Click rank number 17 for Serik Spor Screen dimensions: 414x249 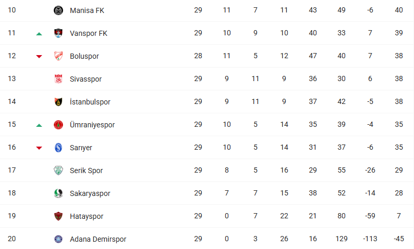click(12, 171)
